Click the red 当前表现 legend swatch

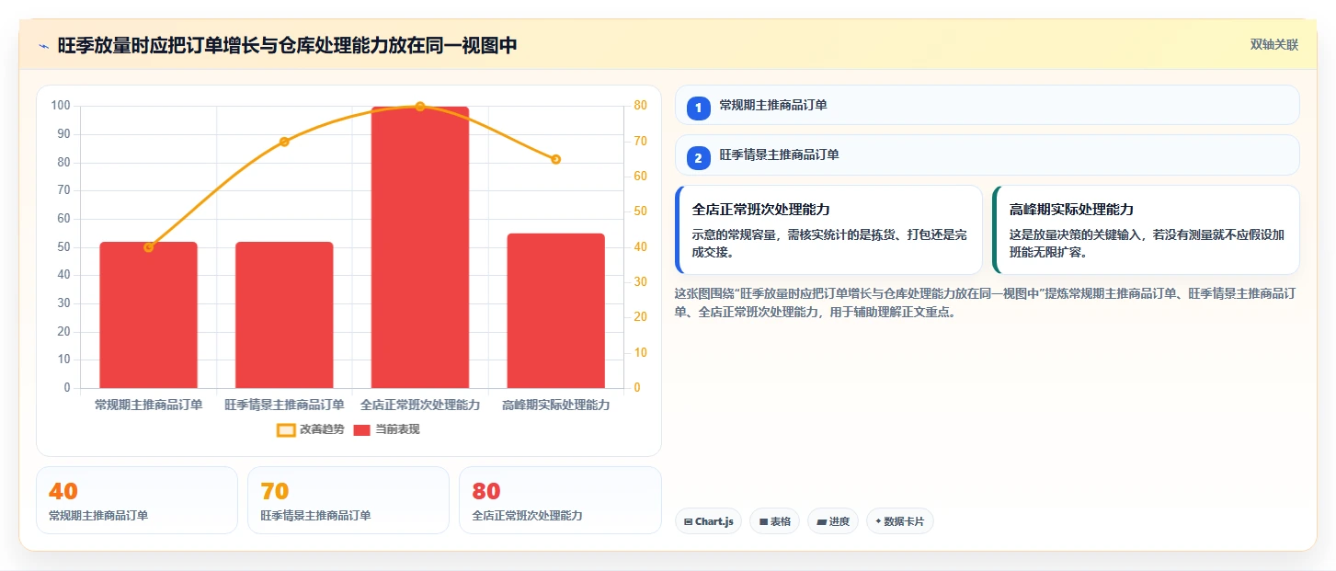[x=362, y=429]
